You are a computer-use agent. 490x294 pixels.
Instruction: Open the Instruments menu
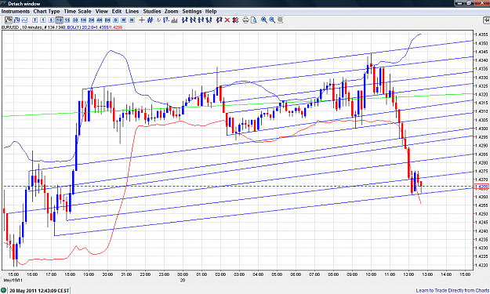click(x=16, y=11)
